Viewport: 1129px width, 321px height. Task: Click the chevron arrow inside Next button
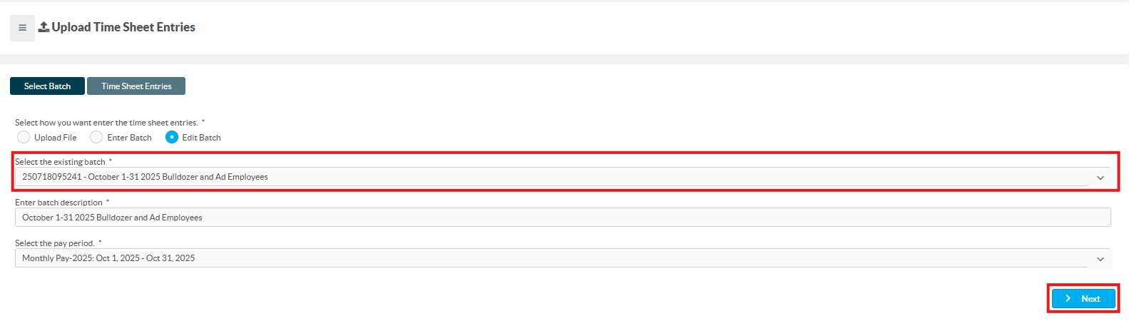(1068, 299)
